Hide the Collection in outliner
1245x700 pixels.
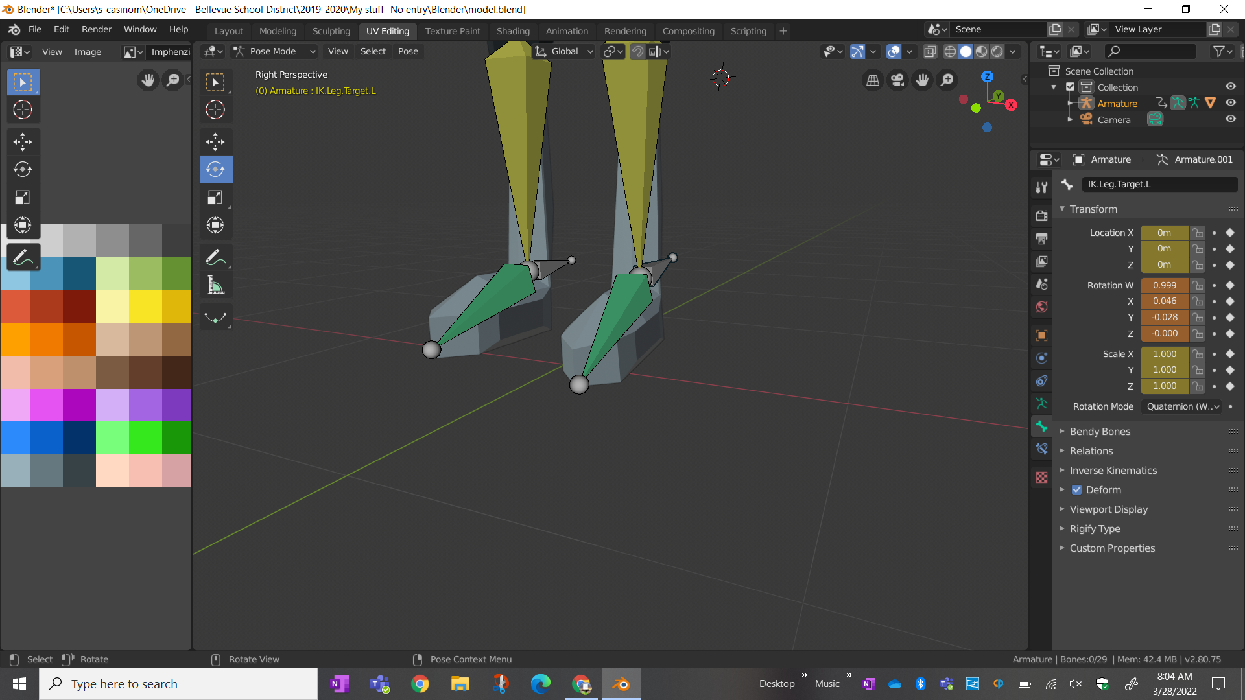1230,87
